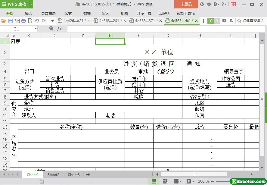Click the Save icon in quick toolbar
Image resolution: width=267 pixels, height=185 pixels.
(x=11, y=21)
